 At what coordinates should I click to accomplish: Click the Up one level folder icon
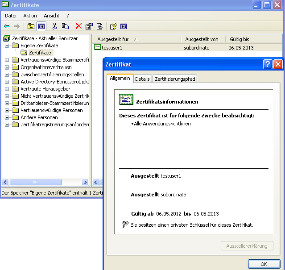31,26
